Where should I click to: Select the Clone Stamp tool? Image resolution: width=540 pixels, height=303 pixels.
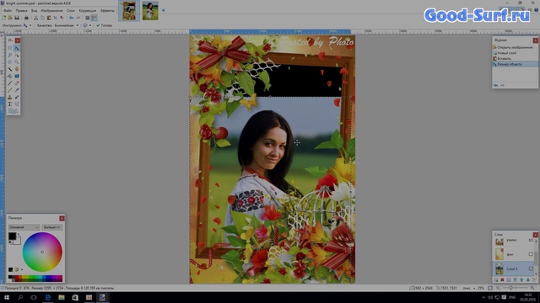9,98
